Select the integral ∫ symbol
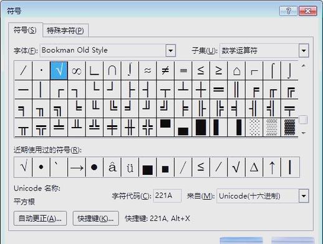This screenshot has width=323, height=244. 130,71
